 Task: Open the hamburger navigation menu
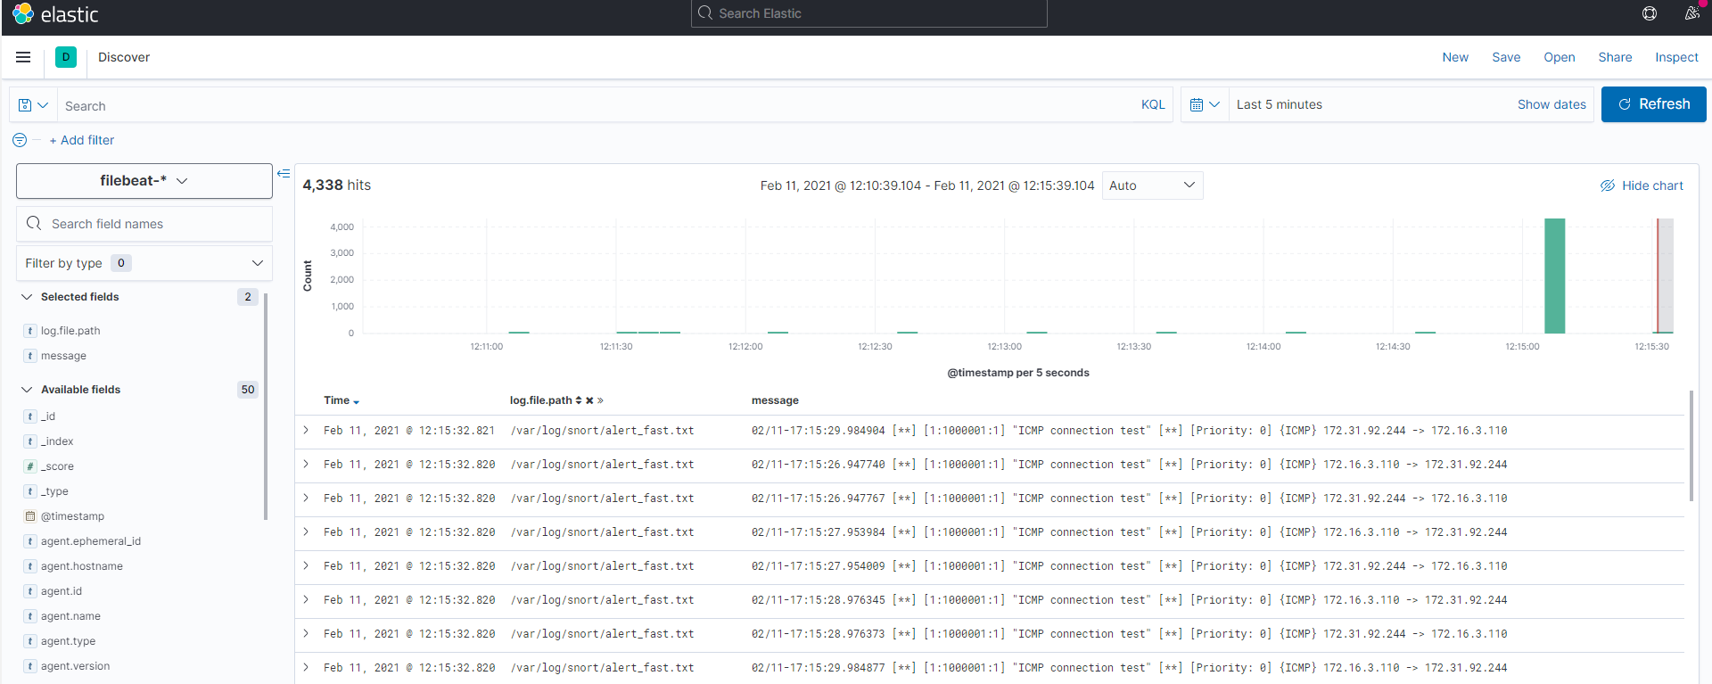[23, 57]
